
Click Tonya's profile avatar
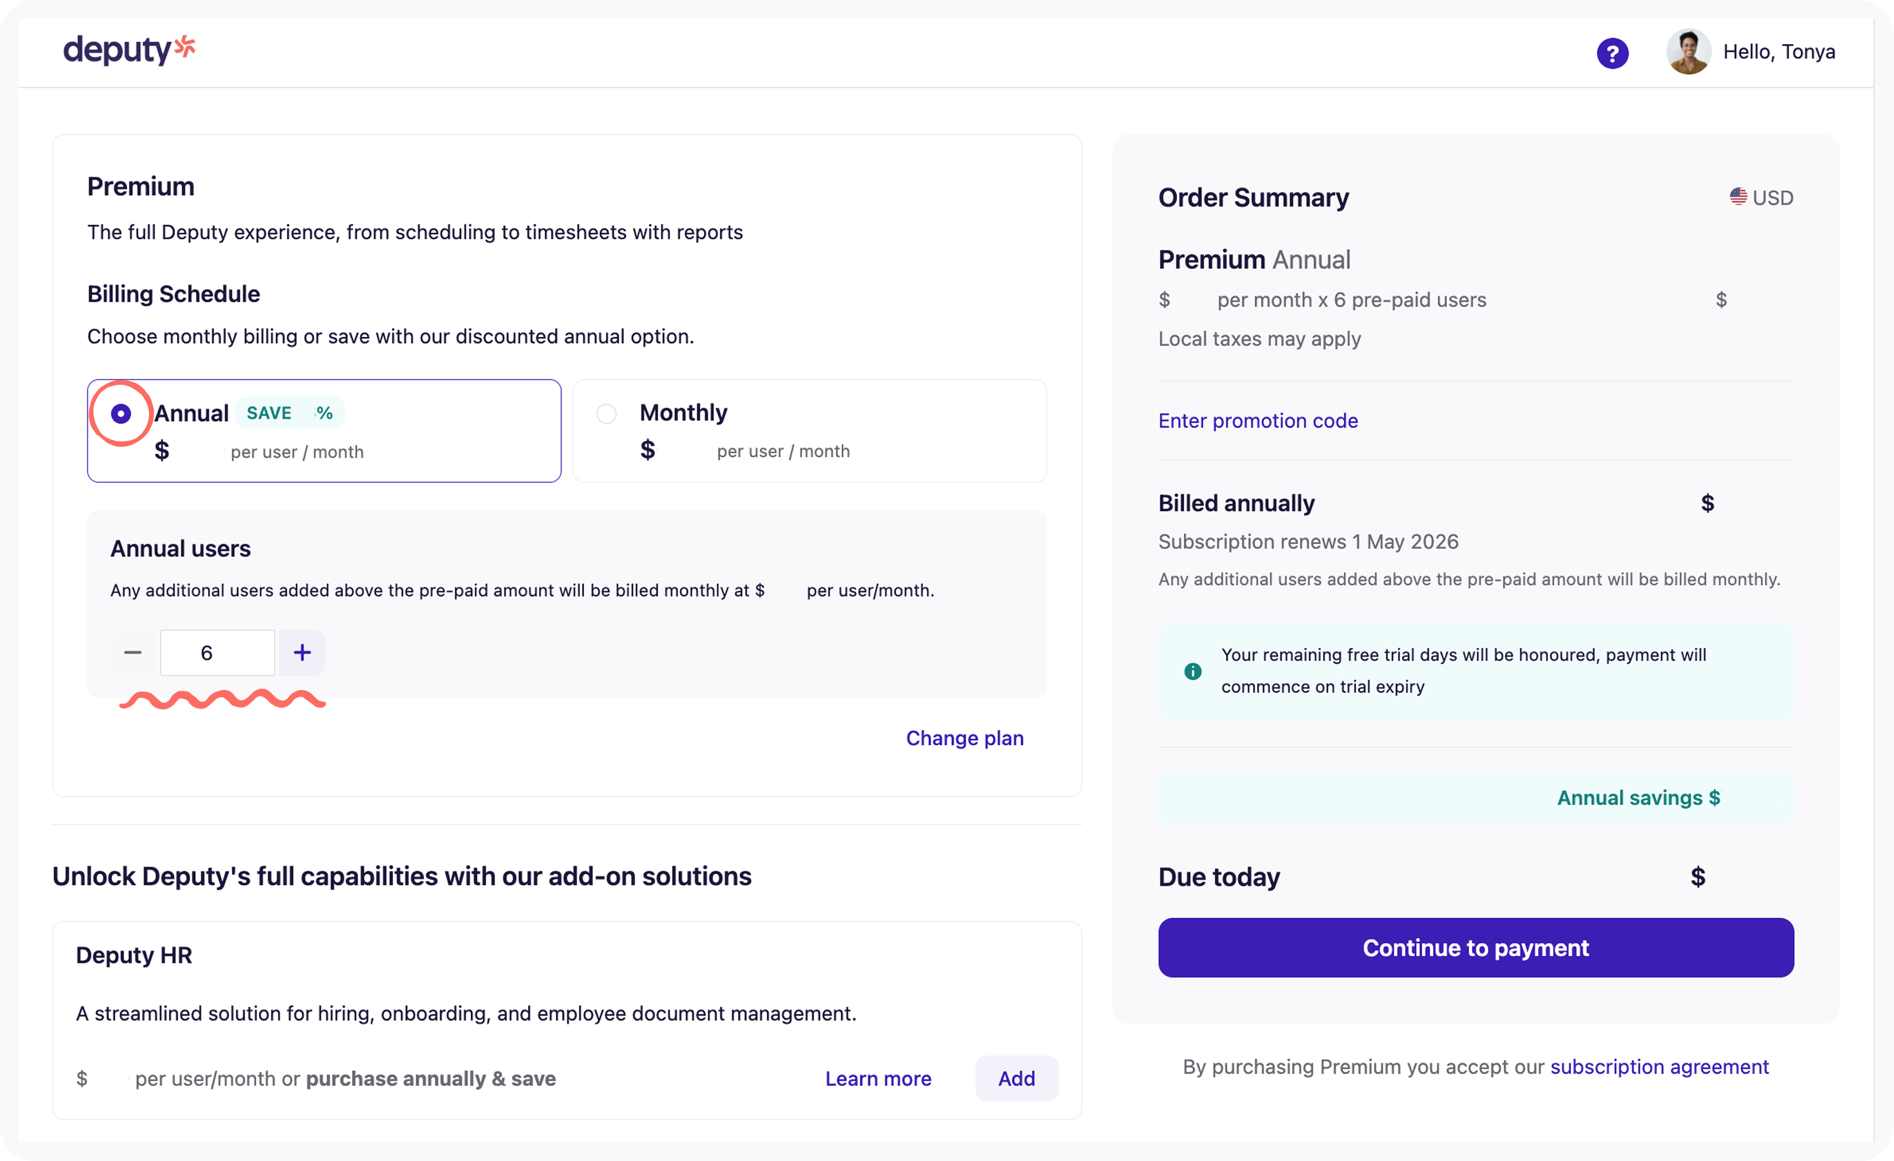pos(1688,52)
